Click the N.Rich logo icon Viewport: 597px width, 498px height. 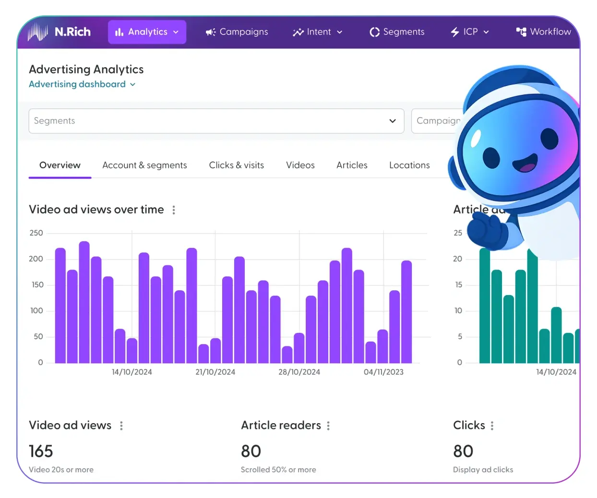point(38,32)
